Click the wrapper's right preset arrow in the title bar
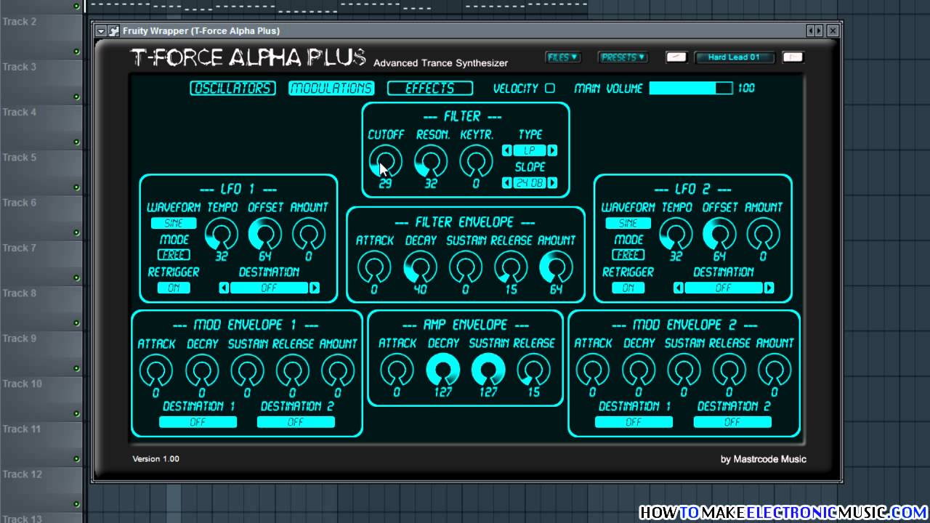930x523 pixels. (x=820, y=31)
